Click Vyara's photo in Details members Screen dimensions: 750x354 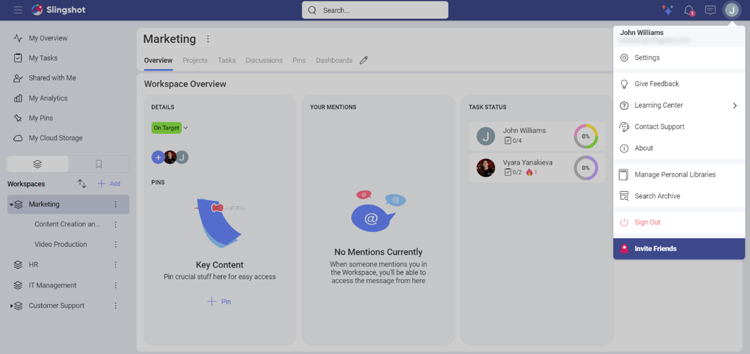pyautogui.click(x=170, y=157)
